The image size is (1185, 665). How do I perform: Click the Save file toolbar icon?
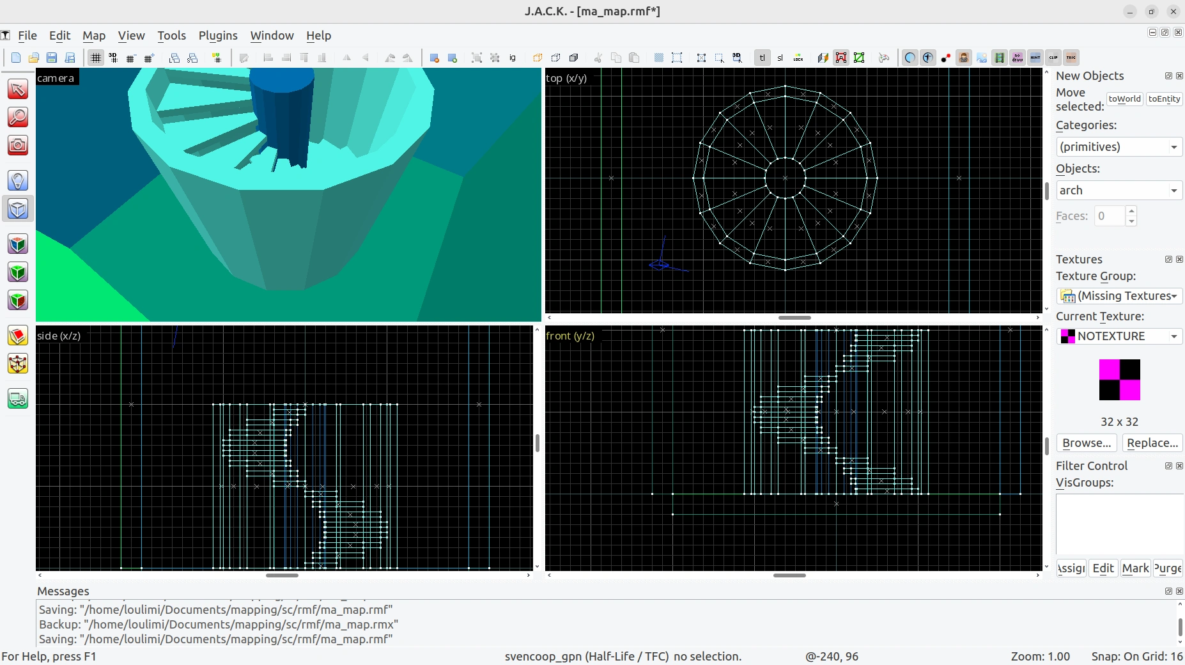pos(52,58)
